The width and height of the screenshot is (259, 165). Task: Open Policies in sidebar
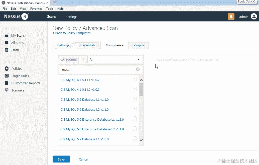(x=17, y=69)
